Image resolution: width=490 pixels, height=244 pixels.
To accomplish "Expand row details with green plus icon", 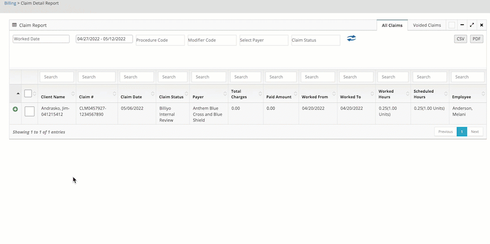I will coord(15,109).
